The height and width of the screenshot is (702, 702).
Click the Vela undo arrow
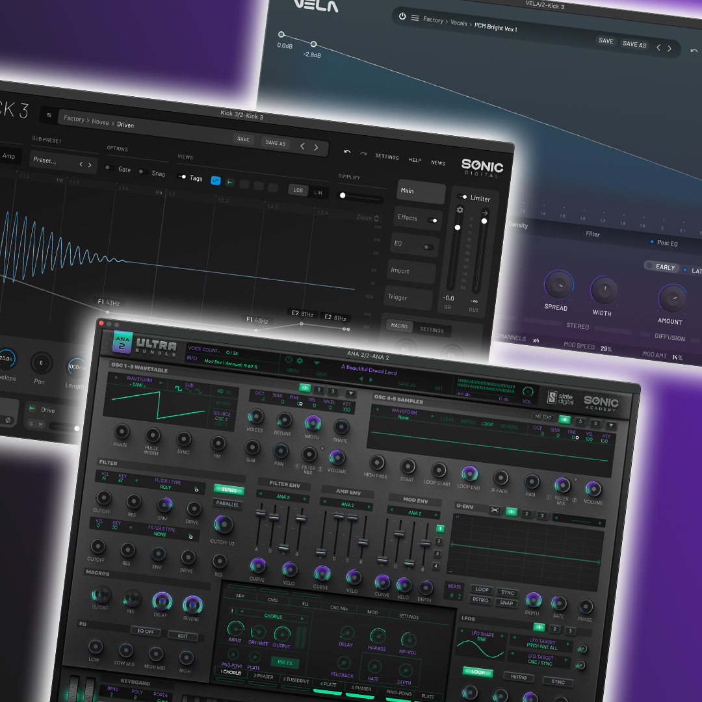click(x=694, y=51)
